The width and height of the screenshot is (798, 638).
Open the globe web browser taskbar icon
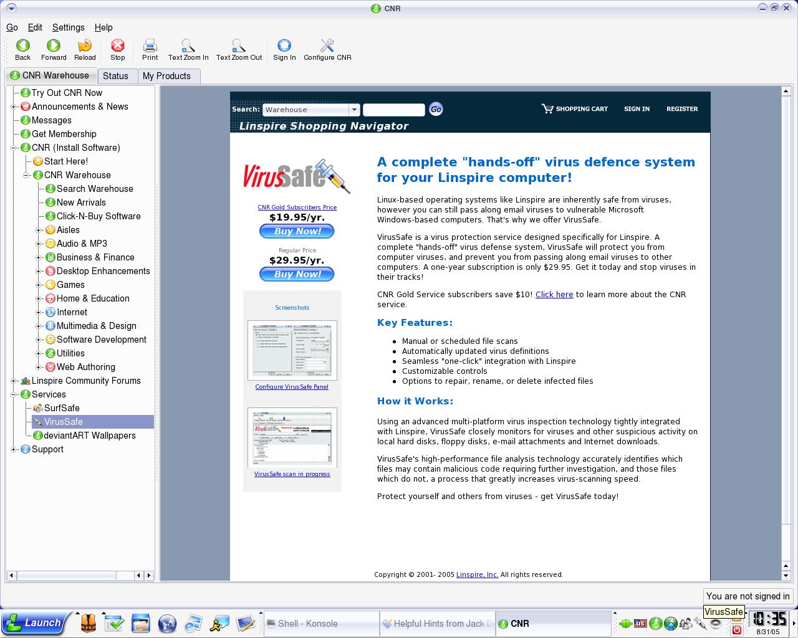point(167,623)
